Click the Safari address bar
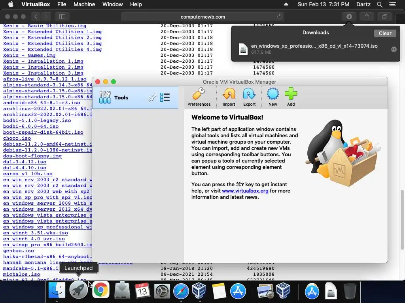The height and width of the screenshot is (303, 405). coord(203,17)
